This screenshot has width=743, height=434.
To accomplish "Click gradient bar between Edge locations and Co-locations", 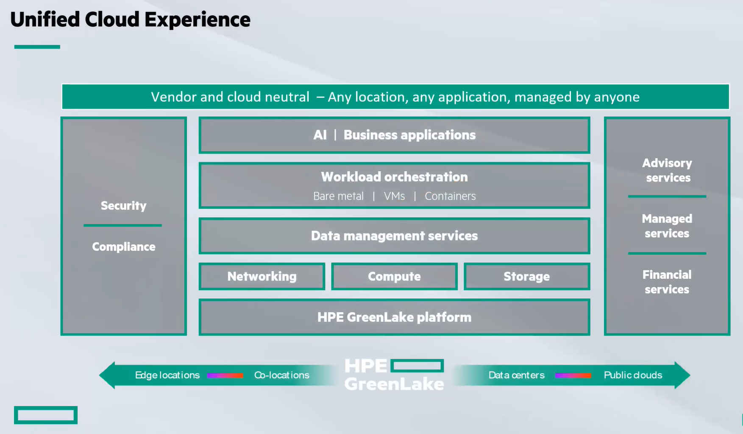I will pos(225,375).
